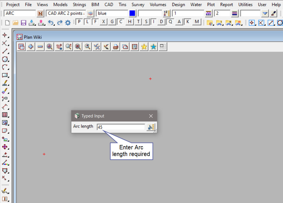Open the line weight selector next to 2
The image size is (283, 203).
tap(235, 13)
